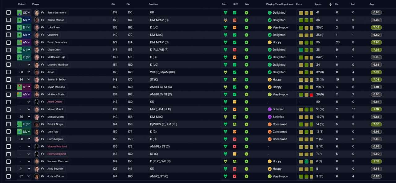Check the box next to Joshua Zirkzee
Viewport: 396px width, 183px height.
tap(9, 176)
